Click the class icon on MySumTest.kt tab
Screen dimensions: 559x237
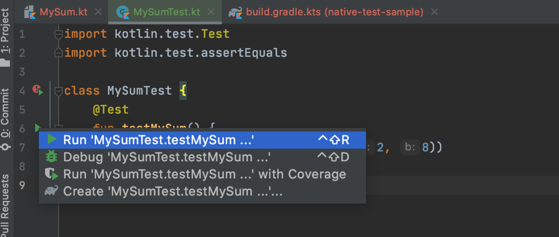(123, 12)
